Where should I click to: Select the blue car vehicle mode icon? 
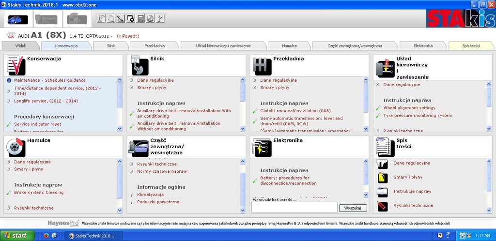pos(18,19)
